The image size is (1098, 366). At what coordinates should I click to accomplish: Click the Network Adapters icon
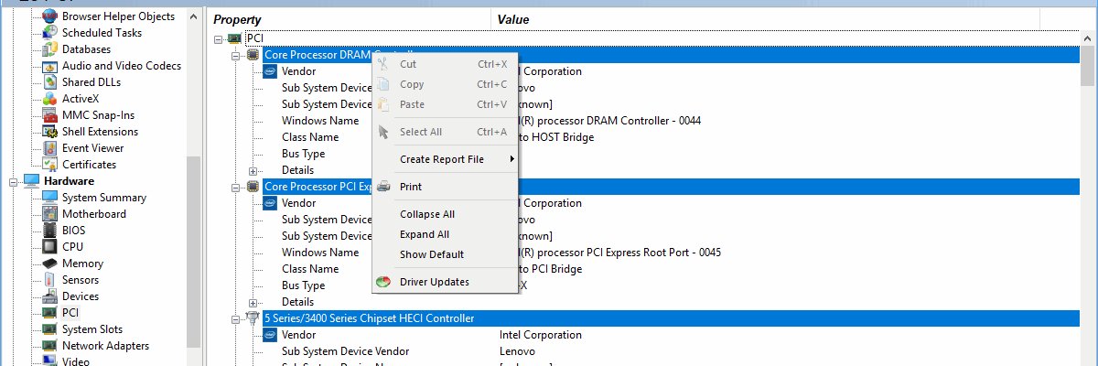(x=49, y=346)
